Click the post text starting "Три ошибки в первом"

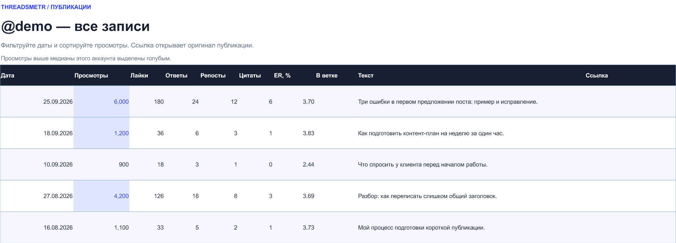click(448, 102)
